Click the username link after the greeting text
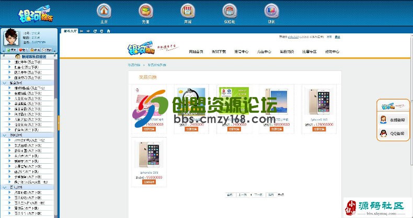The height and width of the screenshot is (218, 413). [x=293, y=37]
